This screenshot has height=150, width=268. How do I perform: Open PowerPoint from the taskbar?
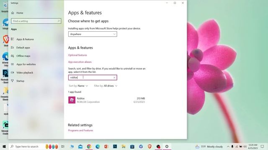click(106, 146)
